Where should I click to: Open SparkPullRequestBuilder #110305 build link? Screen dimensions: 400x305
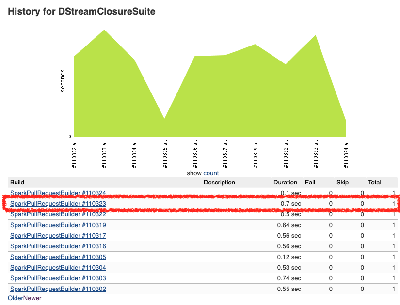(58, 257)
